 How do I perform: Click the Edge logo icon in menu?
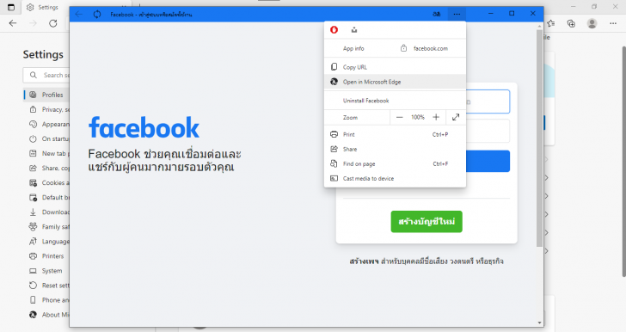click(334, 82)
